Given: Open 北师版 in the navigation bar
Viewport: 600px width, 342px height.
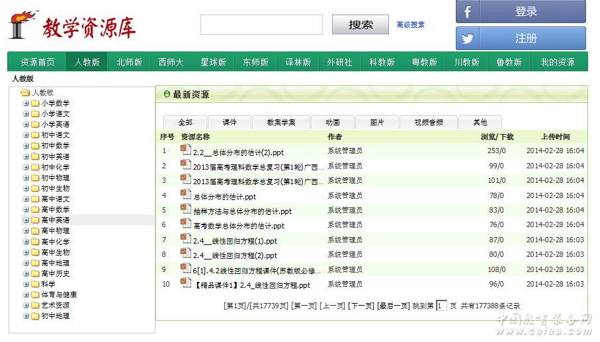Looking at the screenshot, I should (x=130, y=62).
